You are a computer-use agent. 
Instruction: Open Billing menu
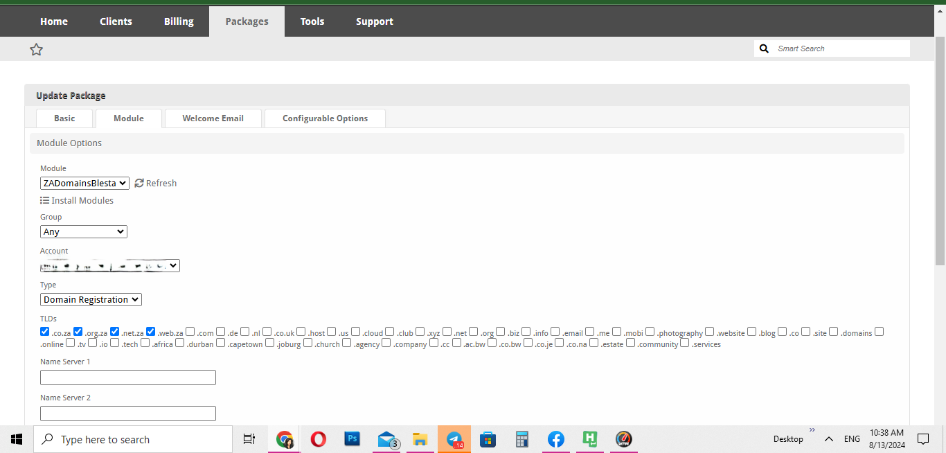pyautogui.click(x=179, y=21)
